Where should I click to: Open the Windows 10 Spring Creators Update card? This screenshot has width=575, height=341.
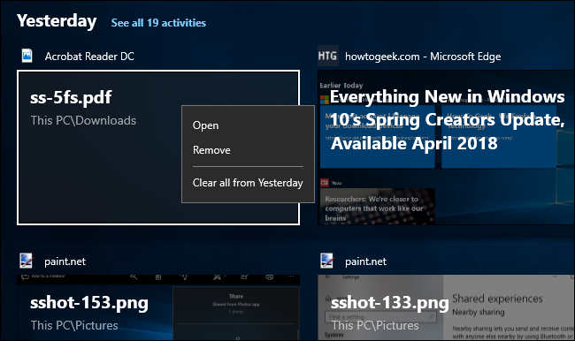(446, 148)
